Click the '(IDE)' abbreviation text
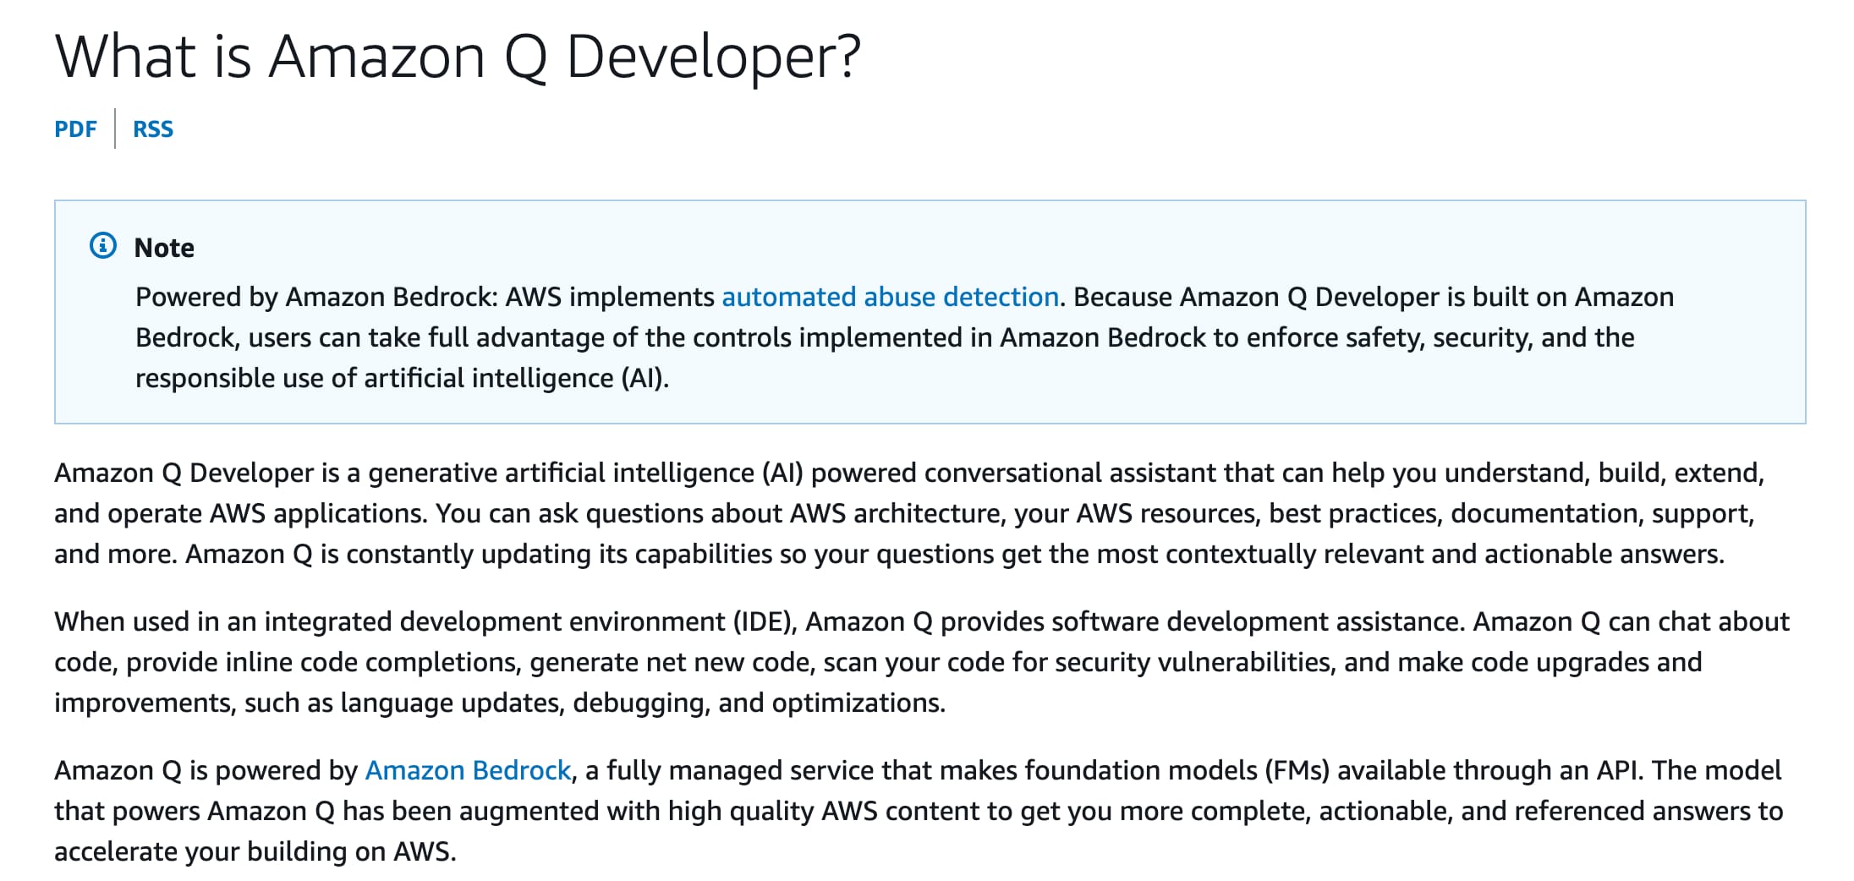1854x881 pixels. click(765, 621)
